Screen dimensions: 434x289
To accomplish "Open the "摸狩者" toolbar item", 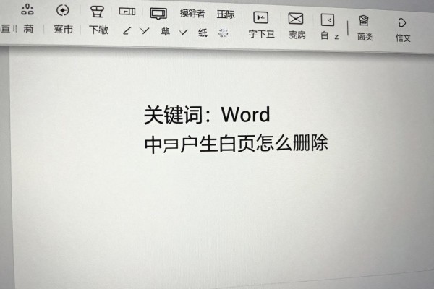I will point(192,13).
